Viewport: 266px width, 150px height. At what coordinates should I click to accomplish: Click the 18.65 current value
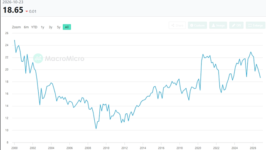tap(13, 10)
